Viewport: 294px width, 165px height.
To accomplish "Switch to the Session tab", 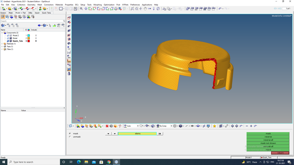I will (3, 13).
